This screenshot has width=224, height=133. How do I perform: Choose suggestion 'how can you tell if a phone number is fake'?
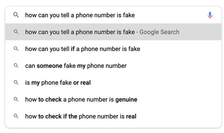(x=113, y=49)
